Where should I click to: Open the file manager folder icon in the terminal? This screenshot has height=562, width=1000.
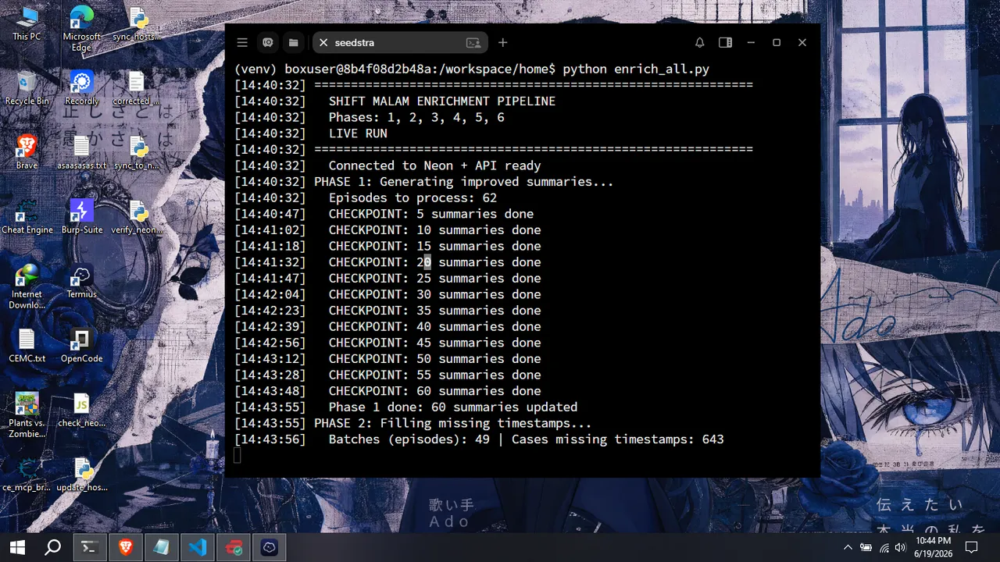[x=293, y=42]
